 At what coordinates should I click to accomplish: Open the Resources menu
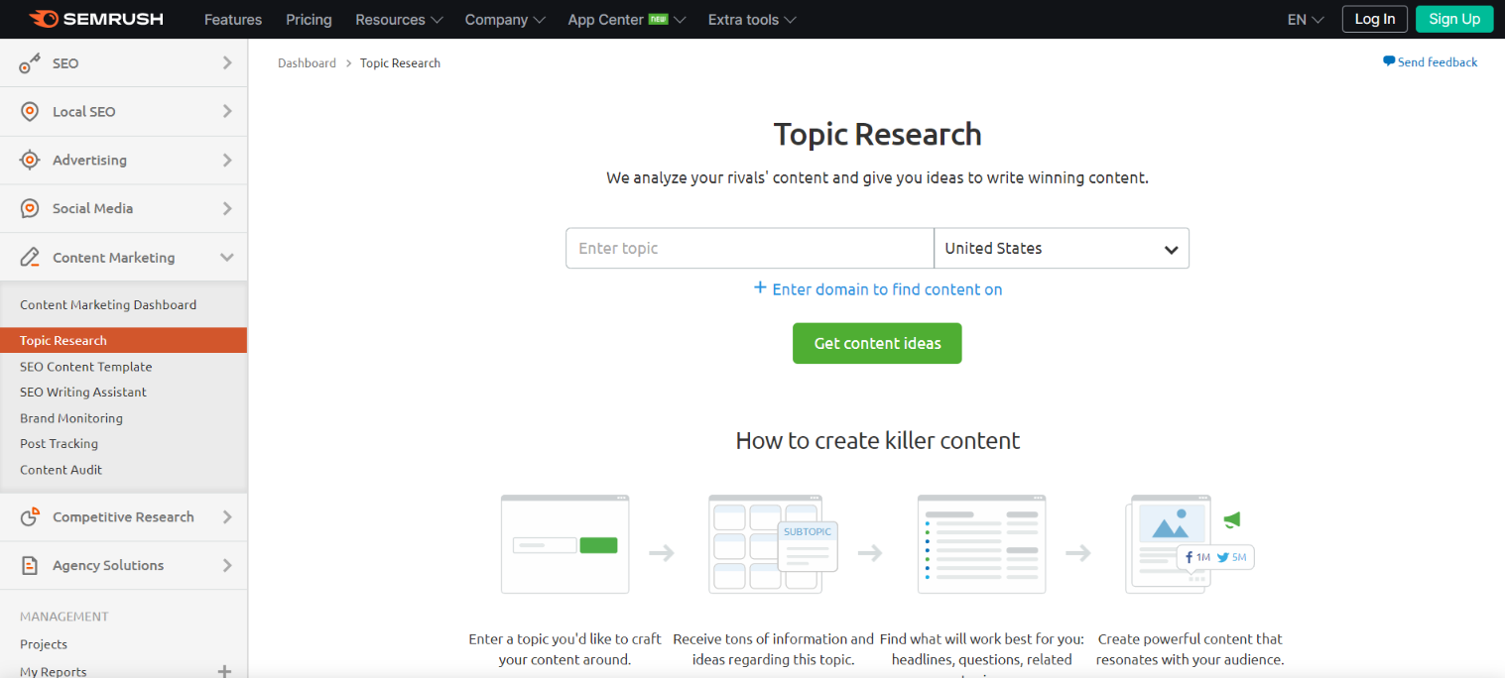[399, 20]
